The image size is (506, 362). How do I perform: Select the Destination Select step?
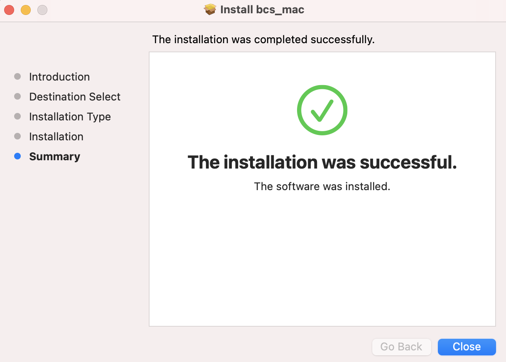click(74, 97)
